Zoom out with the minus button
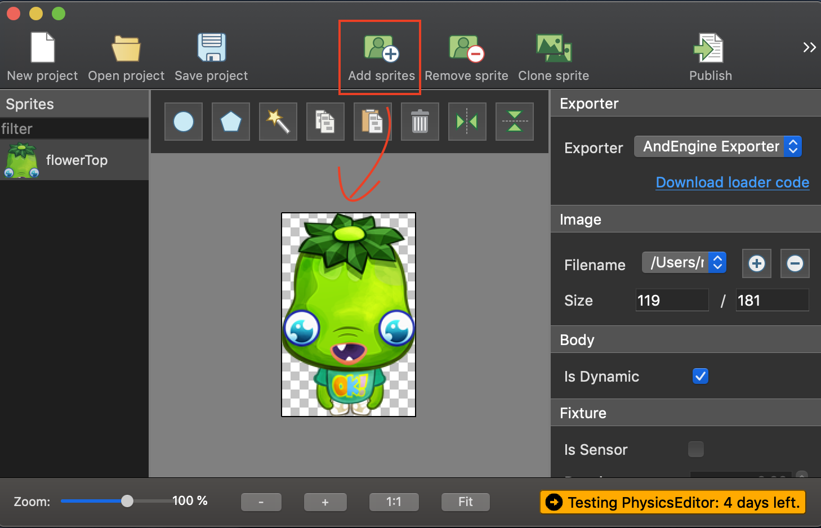 [x=261, y=502]
